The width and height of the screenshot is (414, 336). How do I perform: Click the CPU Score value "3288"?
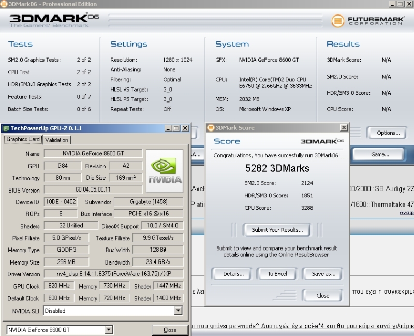pyautogui.click(x=307, y=208)
